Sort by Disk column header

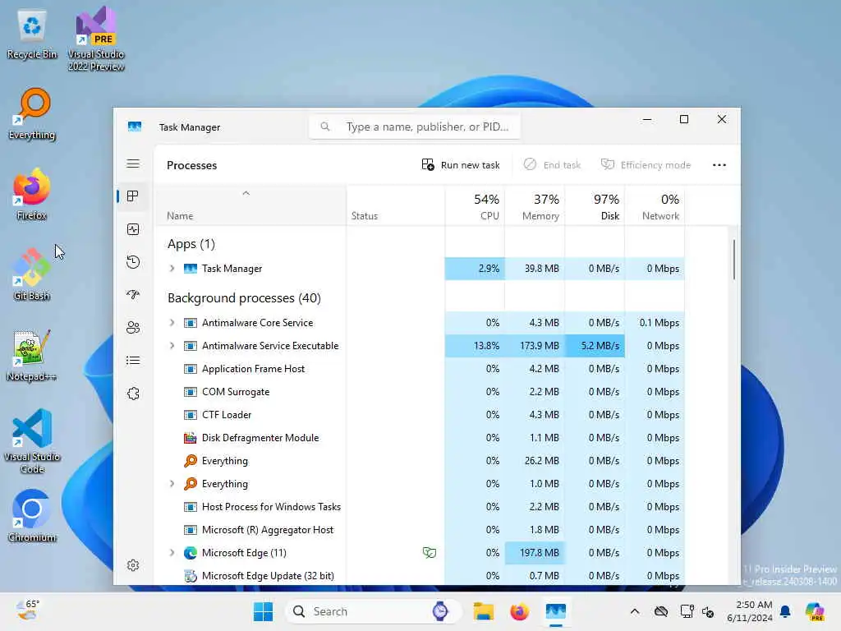(595, 206)
